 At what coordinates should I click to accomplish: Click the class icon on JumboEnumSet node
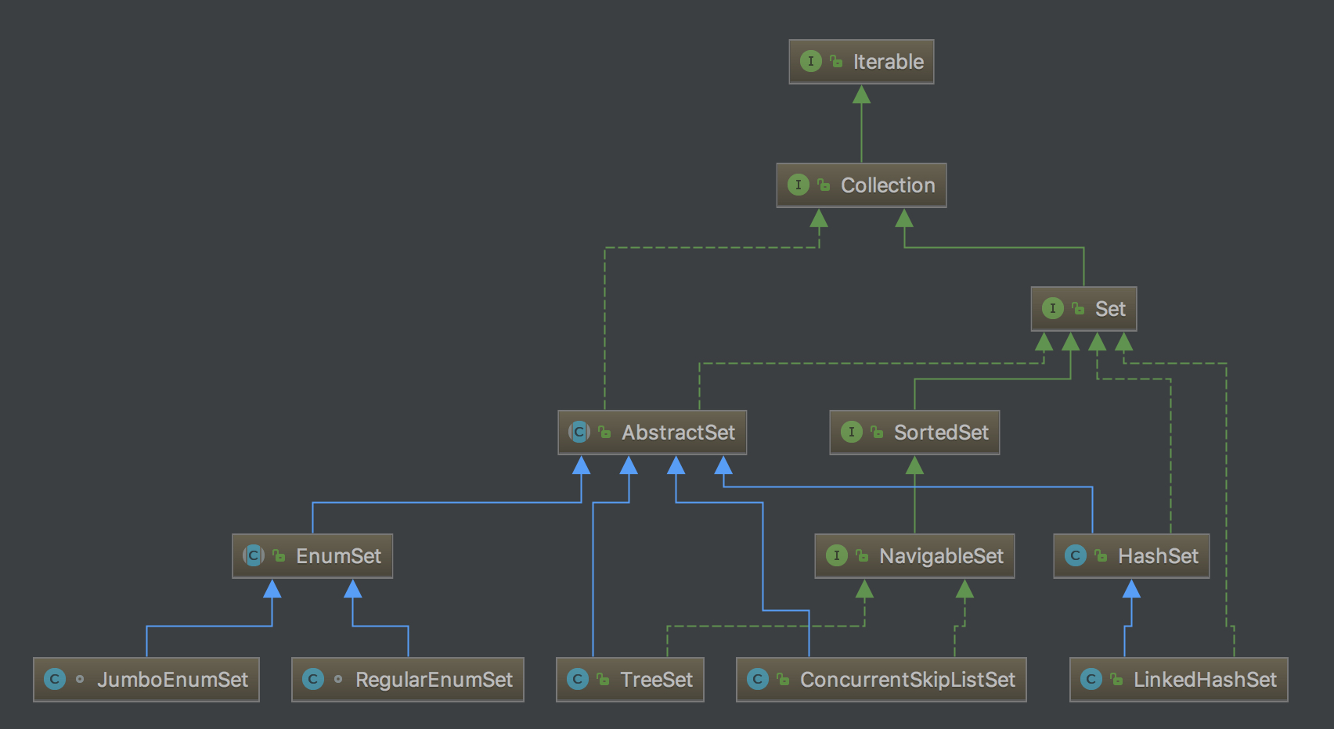(x=55, y=679)
